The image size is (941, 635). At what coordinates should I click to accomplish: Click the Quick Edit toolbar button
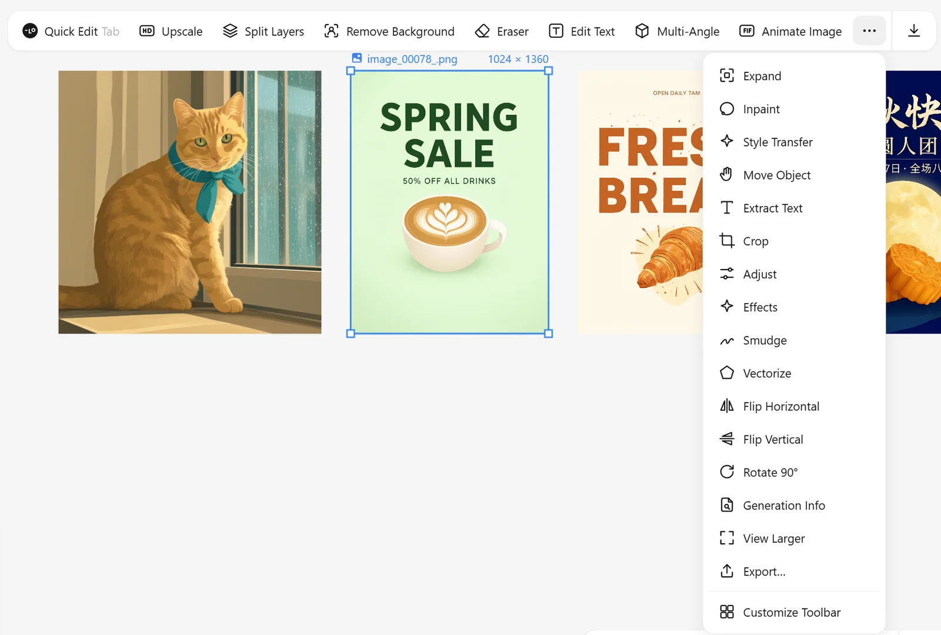point(71,31)
